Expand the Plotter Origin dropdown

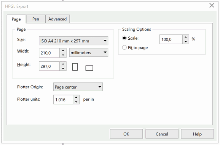(78, 87)
